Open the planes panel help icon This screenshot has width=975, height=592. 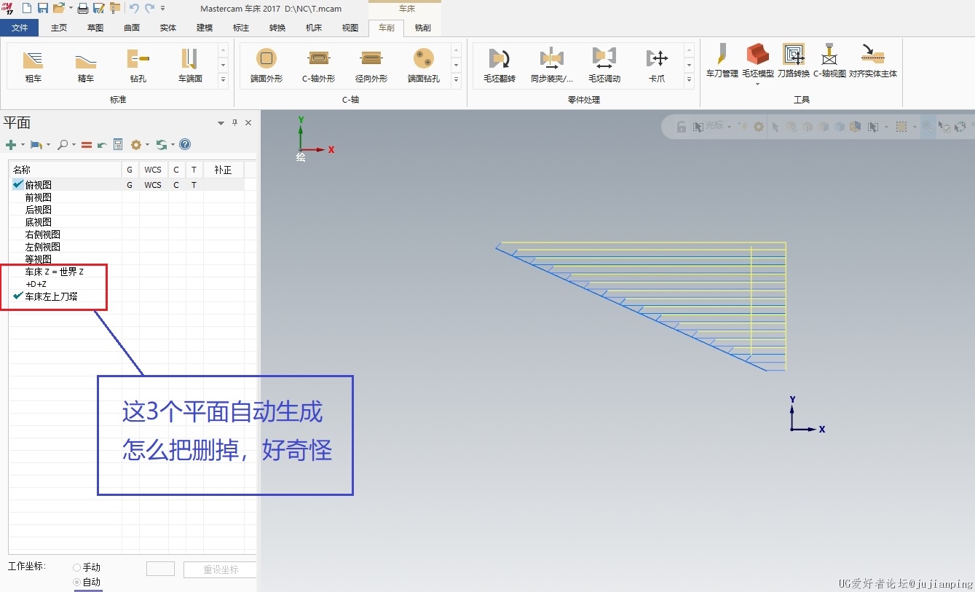185,145
